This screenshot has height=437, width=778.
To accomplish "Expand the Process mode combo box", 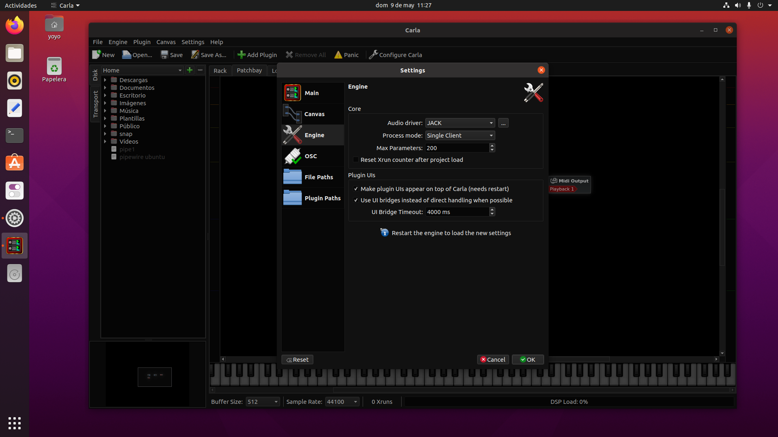I will tap(460, 136).
